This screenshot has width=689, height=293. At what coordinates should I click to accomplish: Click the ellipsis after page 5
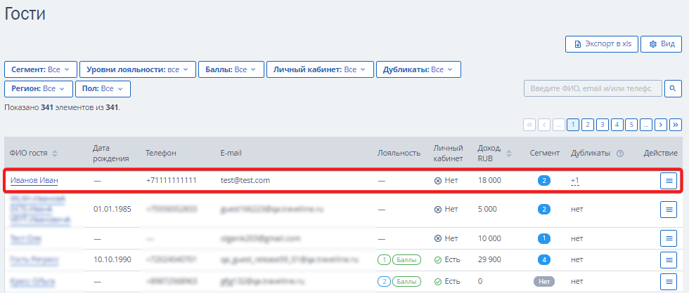coord(646,125)
